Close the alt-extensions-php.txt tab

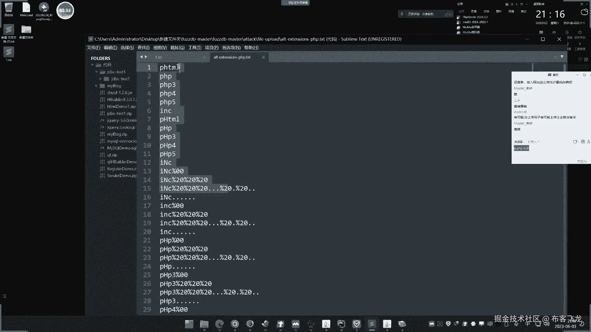coord(263,57)
